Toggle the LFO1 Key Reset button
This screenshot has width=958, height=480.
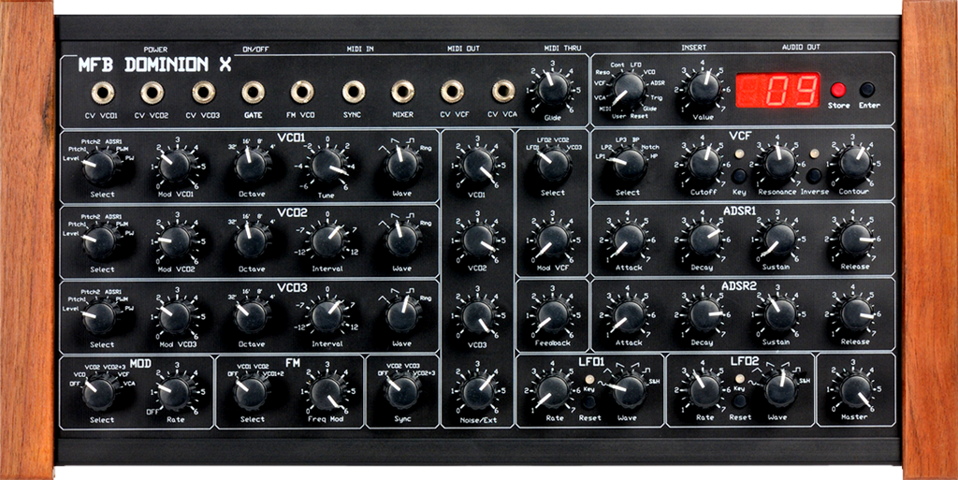click(x=589, y=401)
